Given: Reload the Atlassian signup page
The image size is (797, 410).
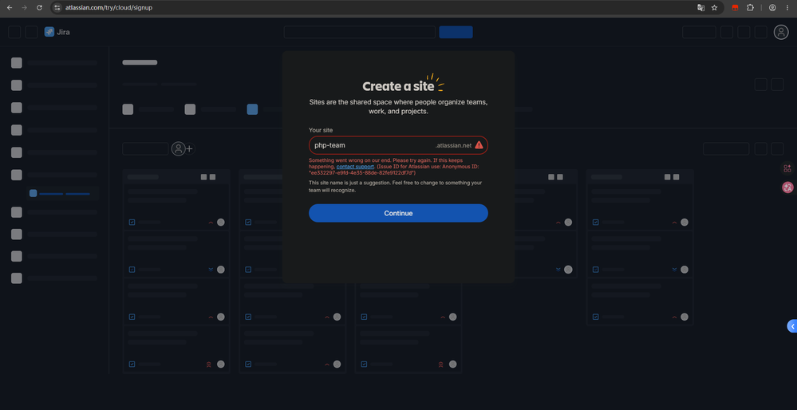Looking at the screenshot, I should coord(40,8).
